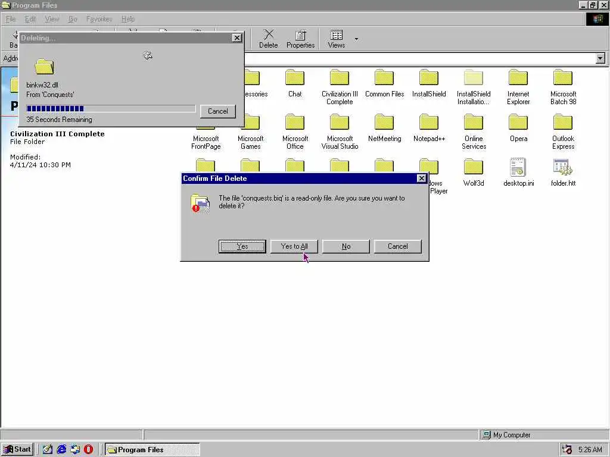
Task: Select the Chat folder
Action: [295, 83]
